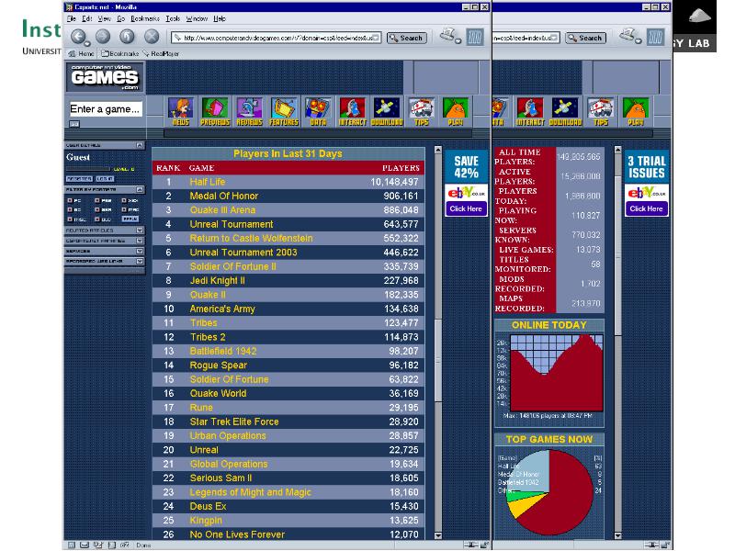Open the Edit menu
This screenshot has width=735, height=551.
point(87,18)
